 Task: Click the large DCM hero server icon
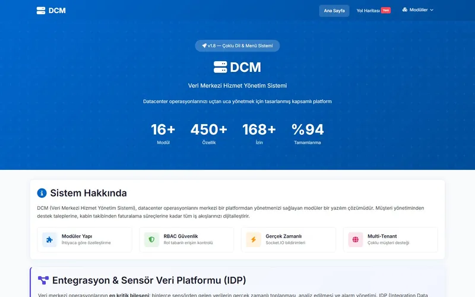point(220,67)
